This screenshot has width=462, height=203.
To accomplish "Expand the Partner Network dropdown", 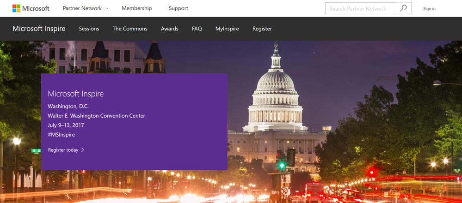I will click(x=86, y=8).
